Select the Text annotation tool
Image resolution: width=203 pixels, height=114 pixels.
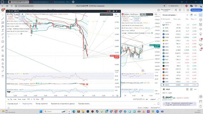[3, 38]
